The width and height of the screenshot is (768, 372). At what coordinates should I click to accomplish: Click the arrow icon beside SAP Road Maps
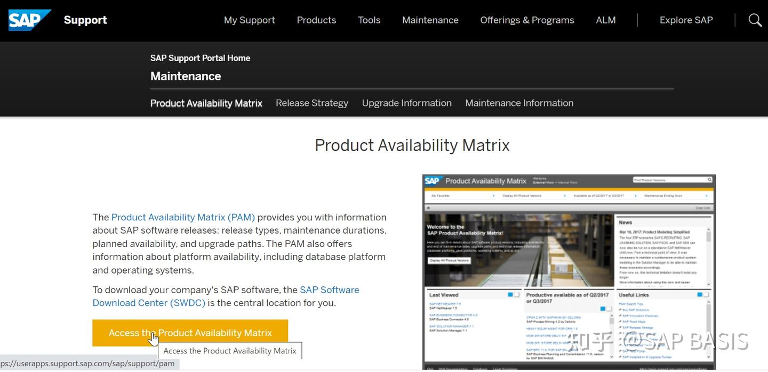pyautogui.click(x=620, y=323)
